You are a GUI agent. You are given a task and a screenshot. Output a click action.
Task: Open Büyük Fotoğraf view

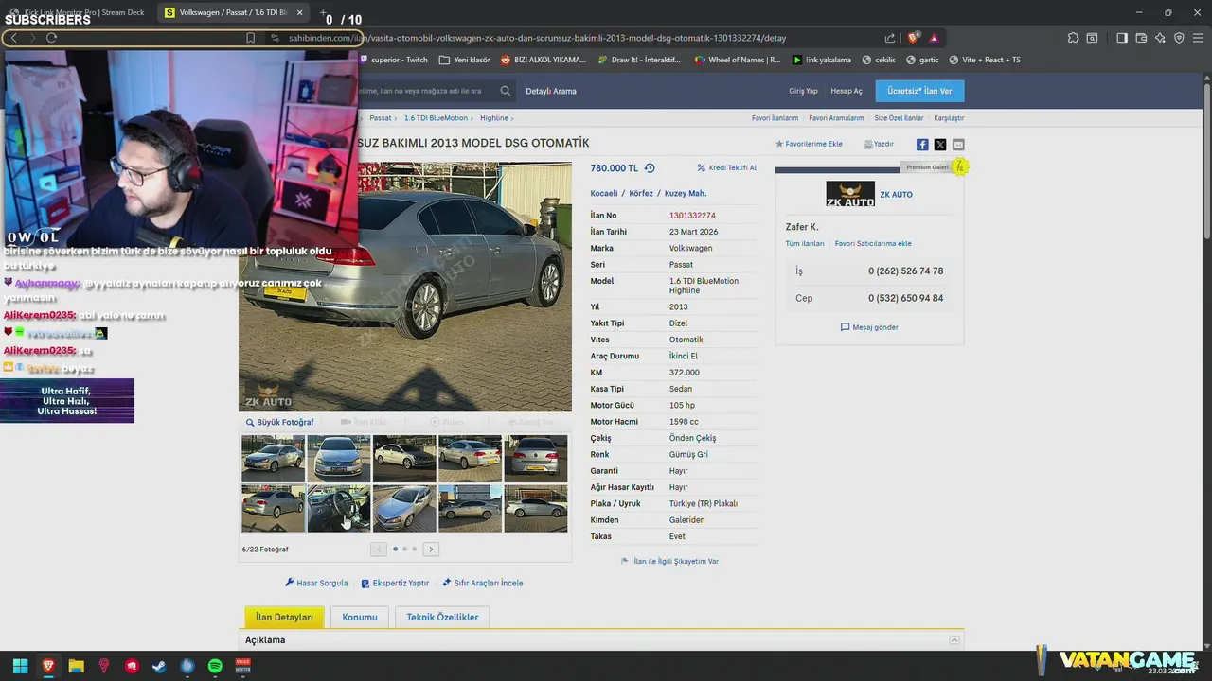coord(279,422)
